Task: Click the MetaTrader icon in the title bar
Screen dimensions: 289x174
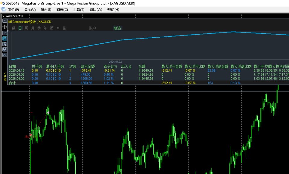Action: tap(3, 3)
